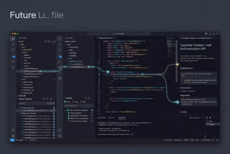Click Refresh Explorer icon
The image size is (230, 154).
point(52,42)
